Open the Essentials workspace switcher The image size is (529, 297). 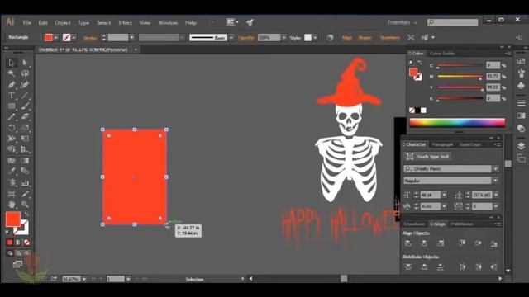(x=402, y=22)
